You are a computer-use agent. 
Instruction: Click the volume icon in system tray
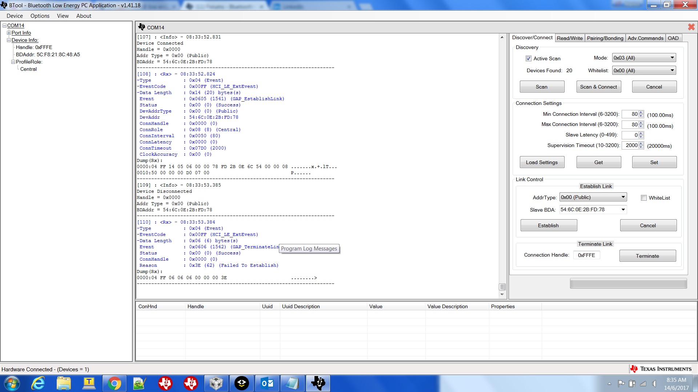click(x=654, y=383)
